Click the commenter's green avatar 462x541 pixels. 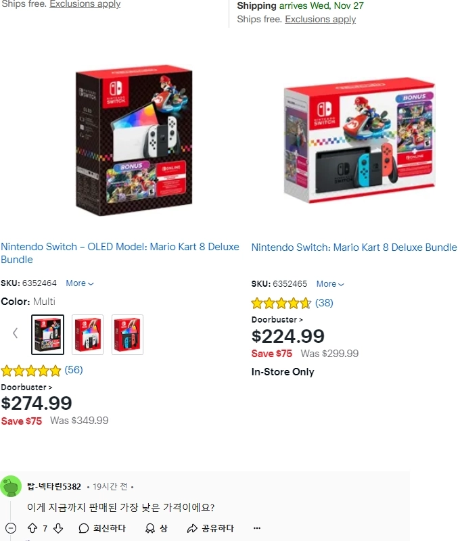(x=11, y=486)
